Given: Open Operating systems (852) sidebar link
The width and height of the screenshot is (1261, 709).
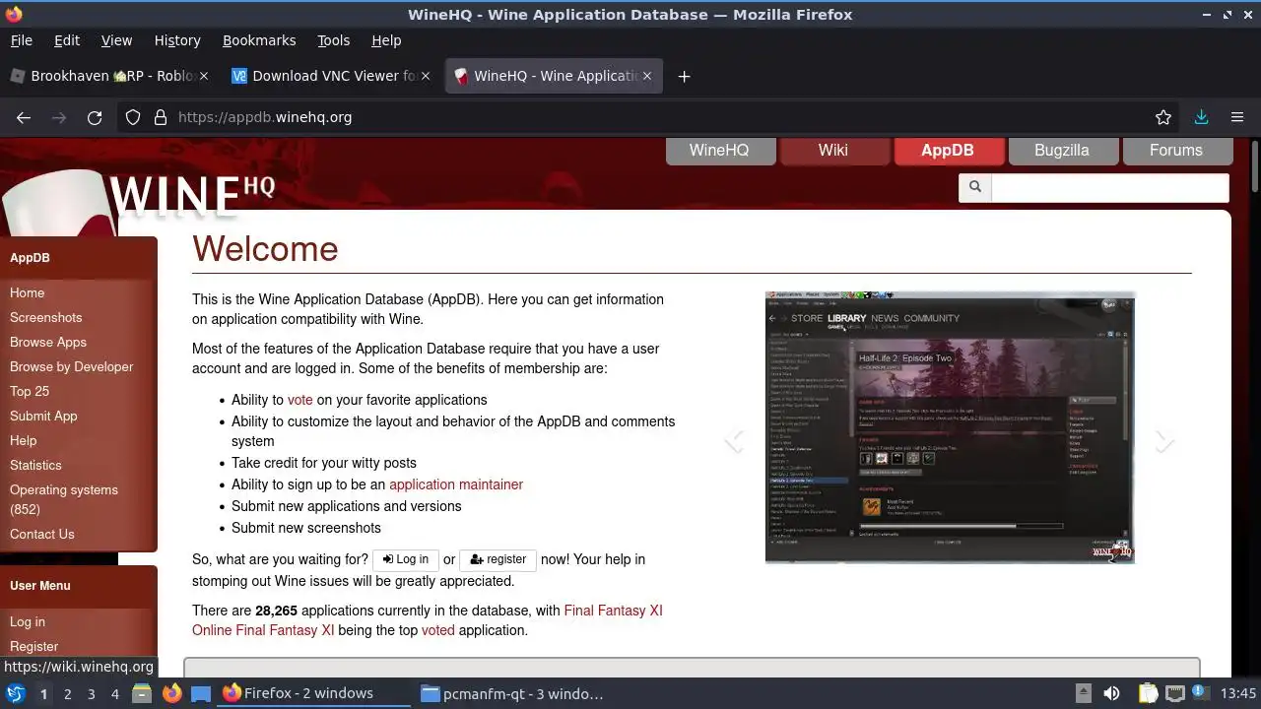Looking at the screenshot, I should (64, 499).
